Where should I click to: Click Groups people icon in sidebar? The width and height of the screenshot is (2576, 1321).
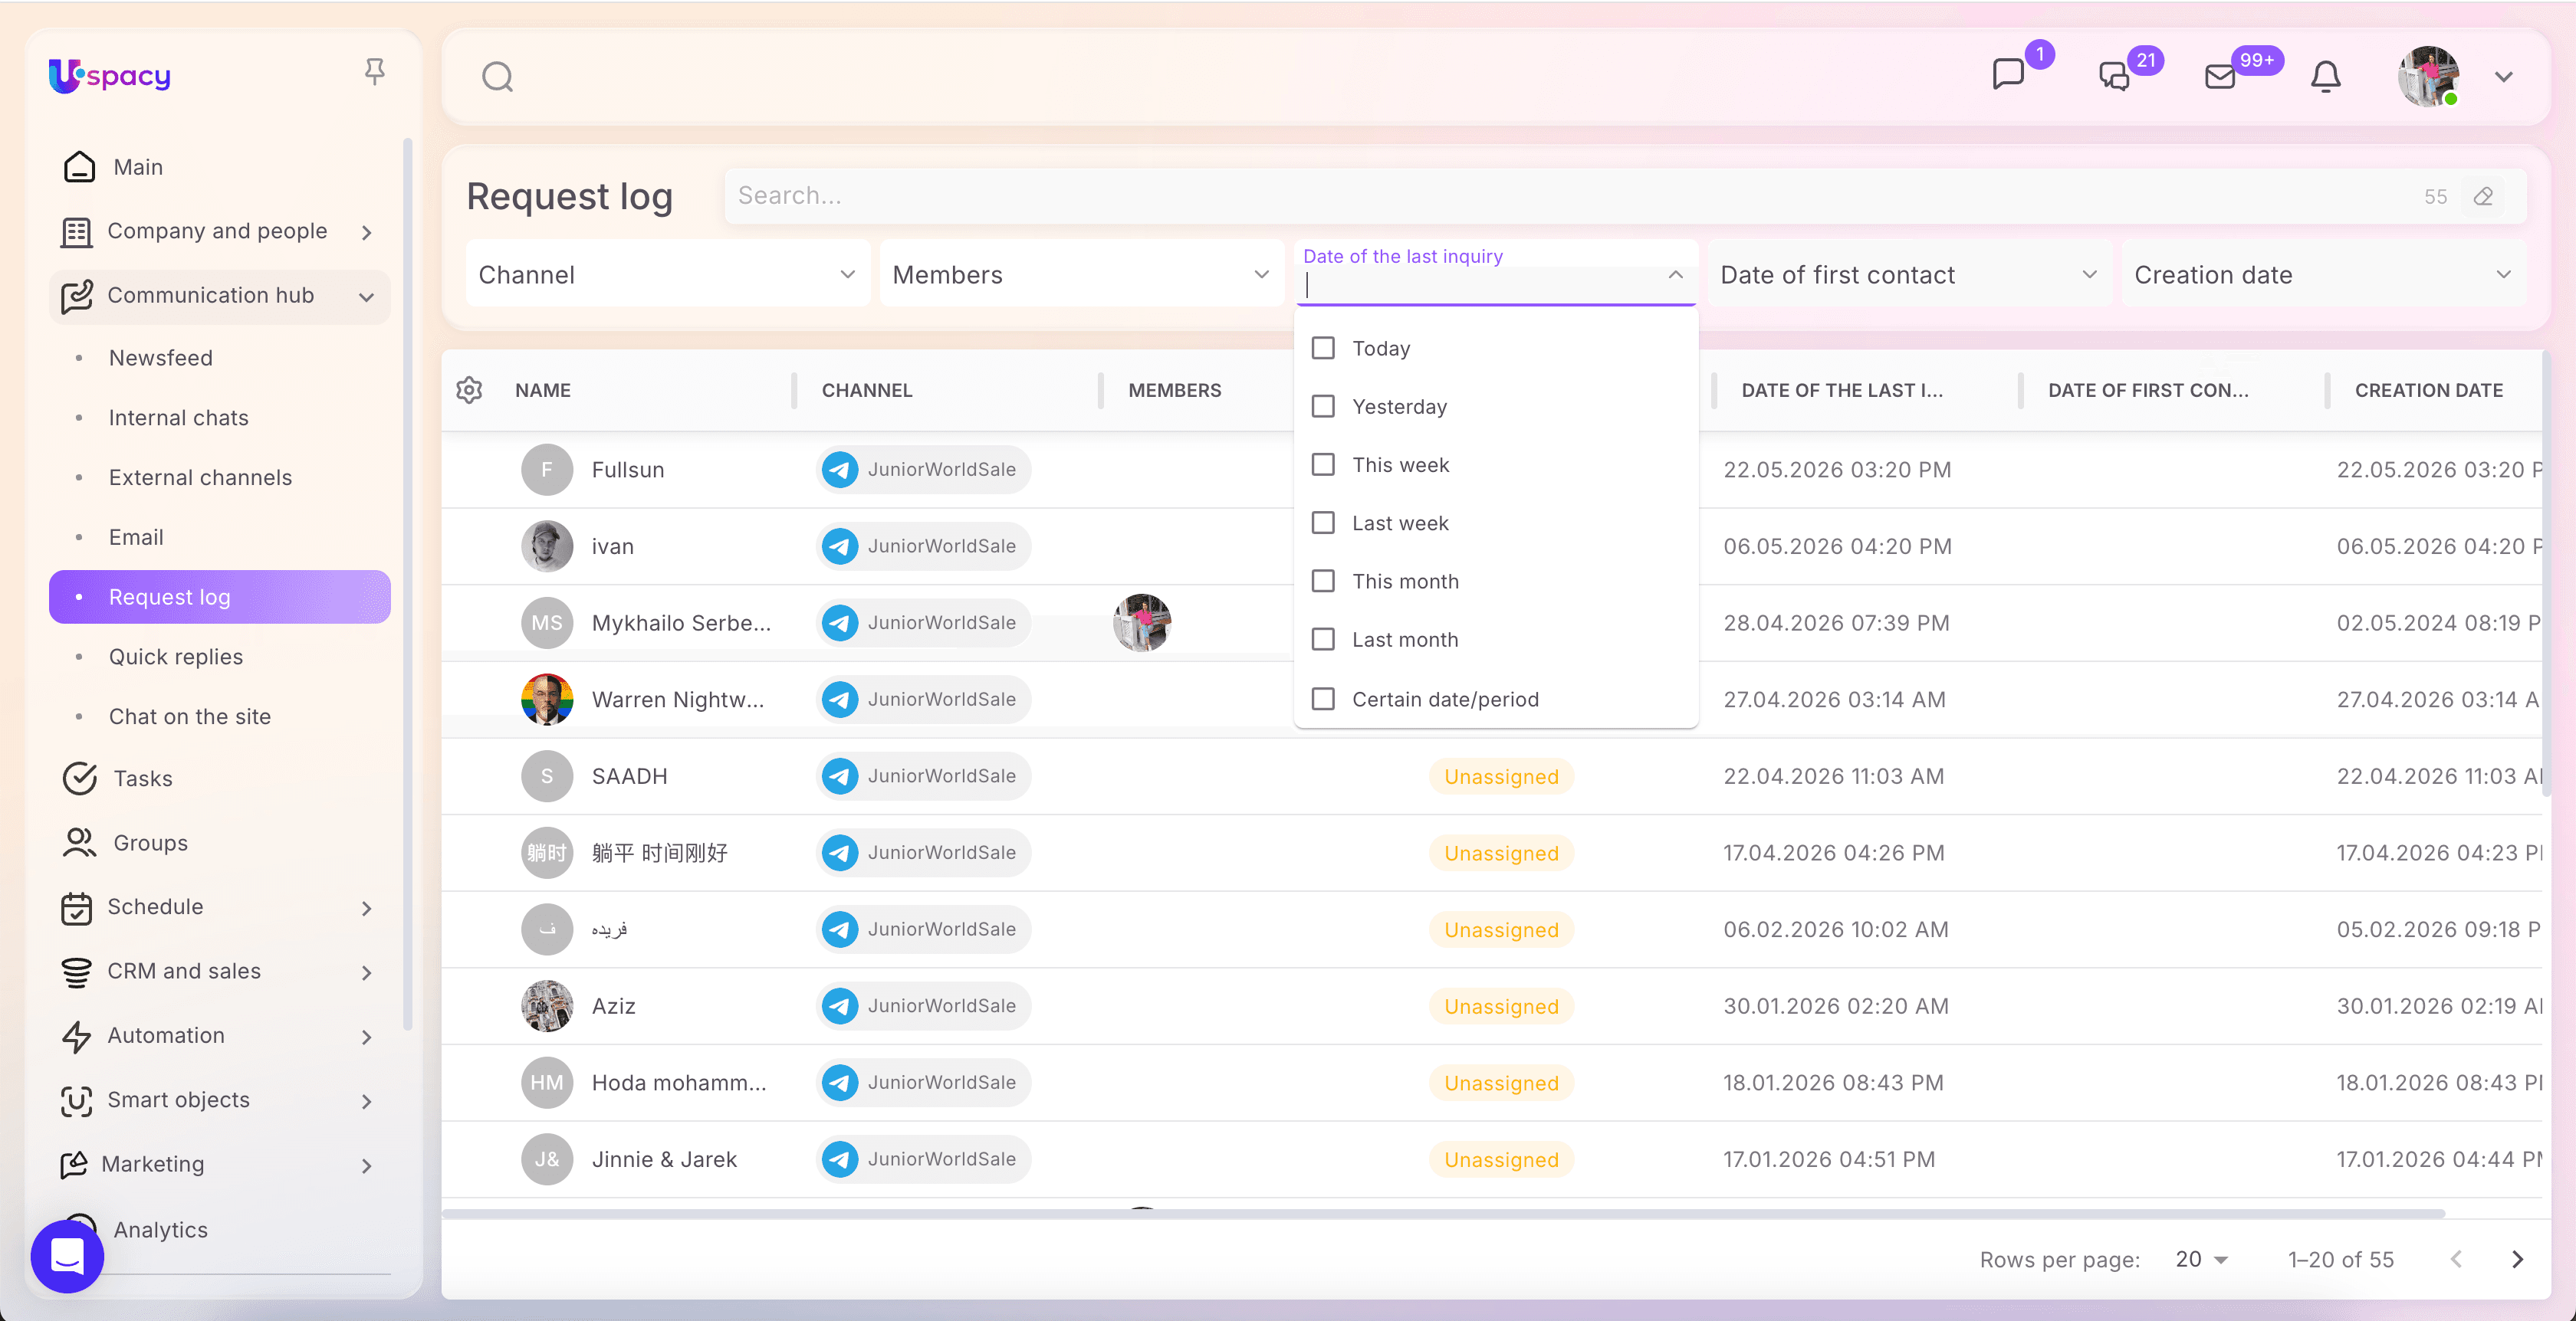[x=80, y=842]
